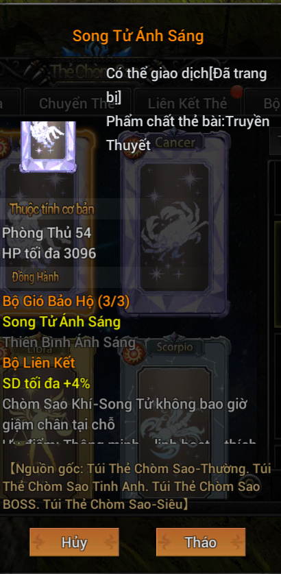Screen dimensions: 281x574
Task: Click the red notification dot on tab
Action: 236,92
